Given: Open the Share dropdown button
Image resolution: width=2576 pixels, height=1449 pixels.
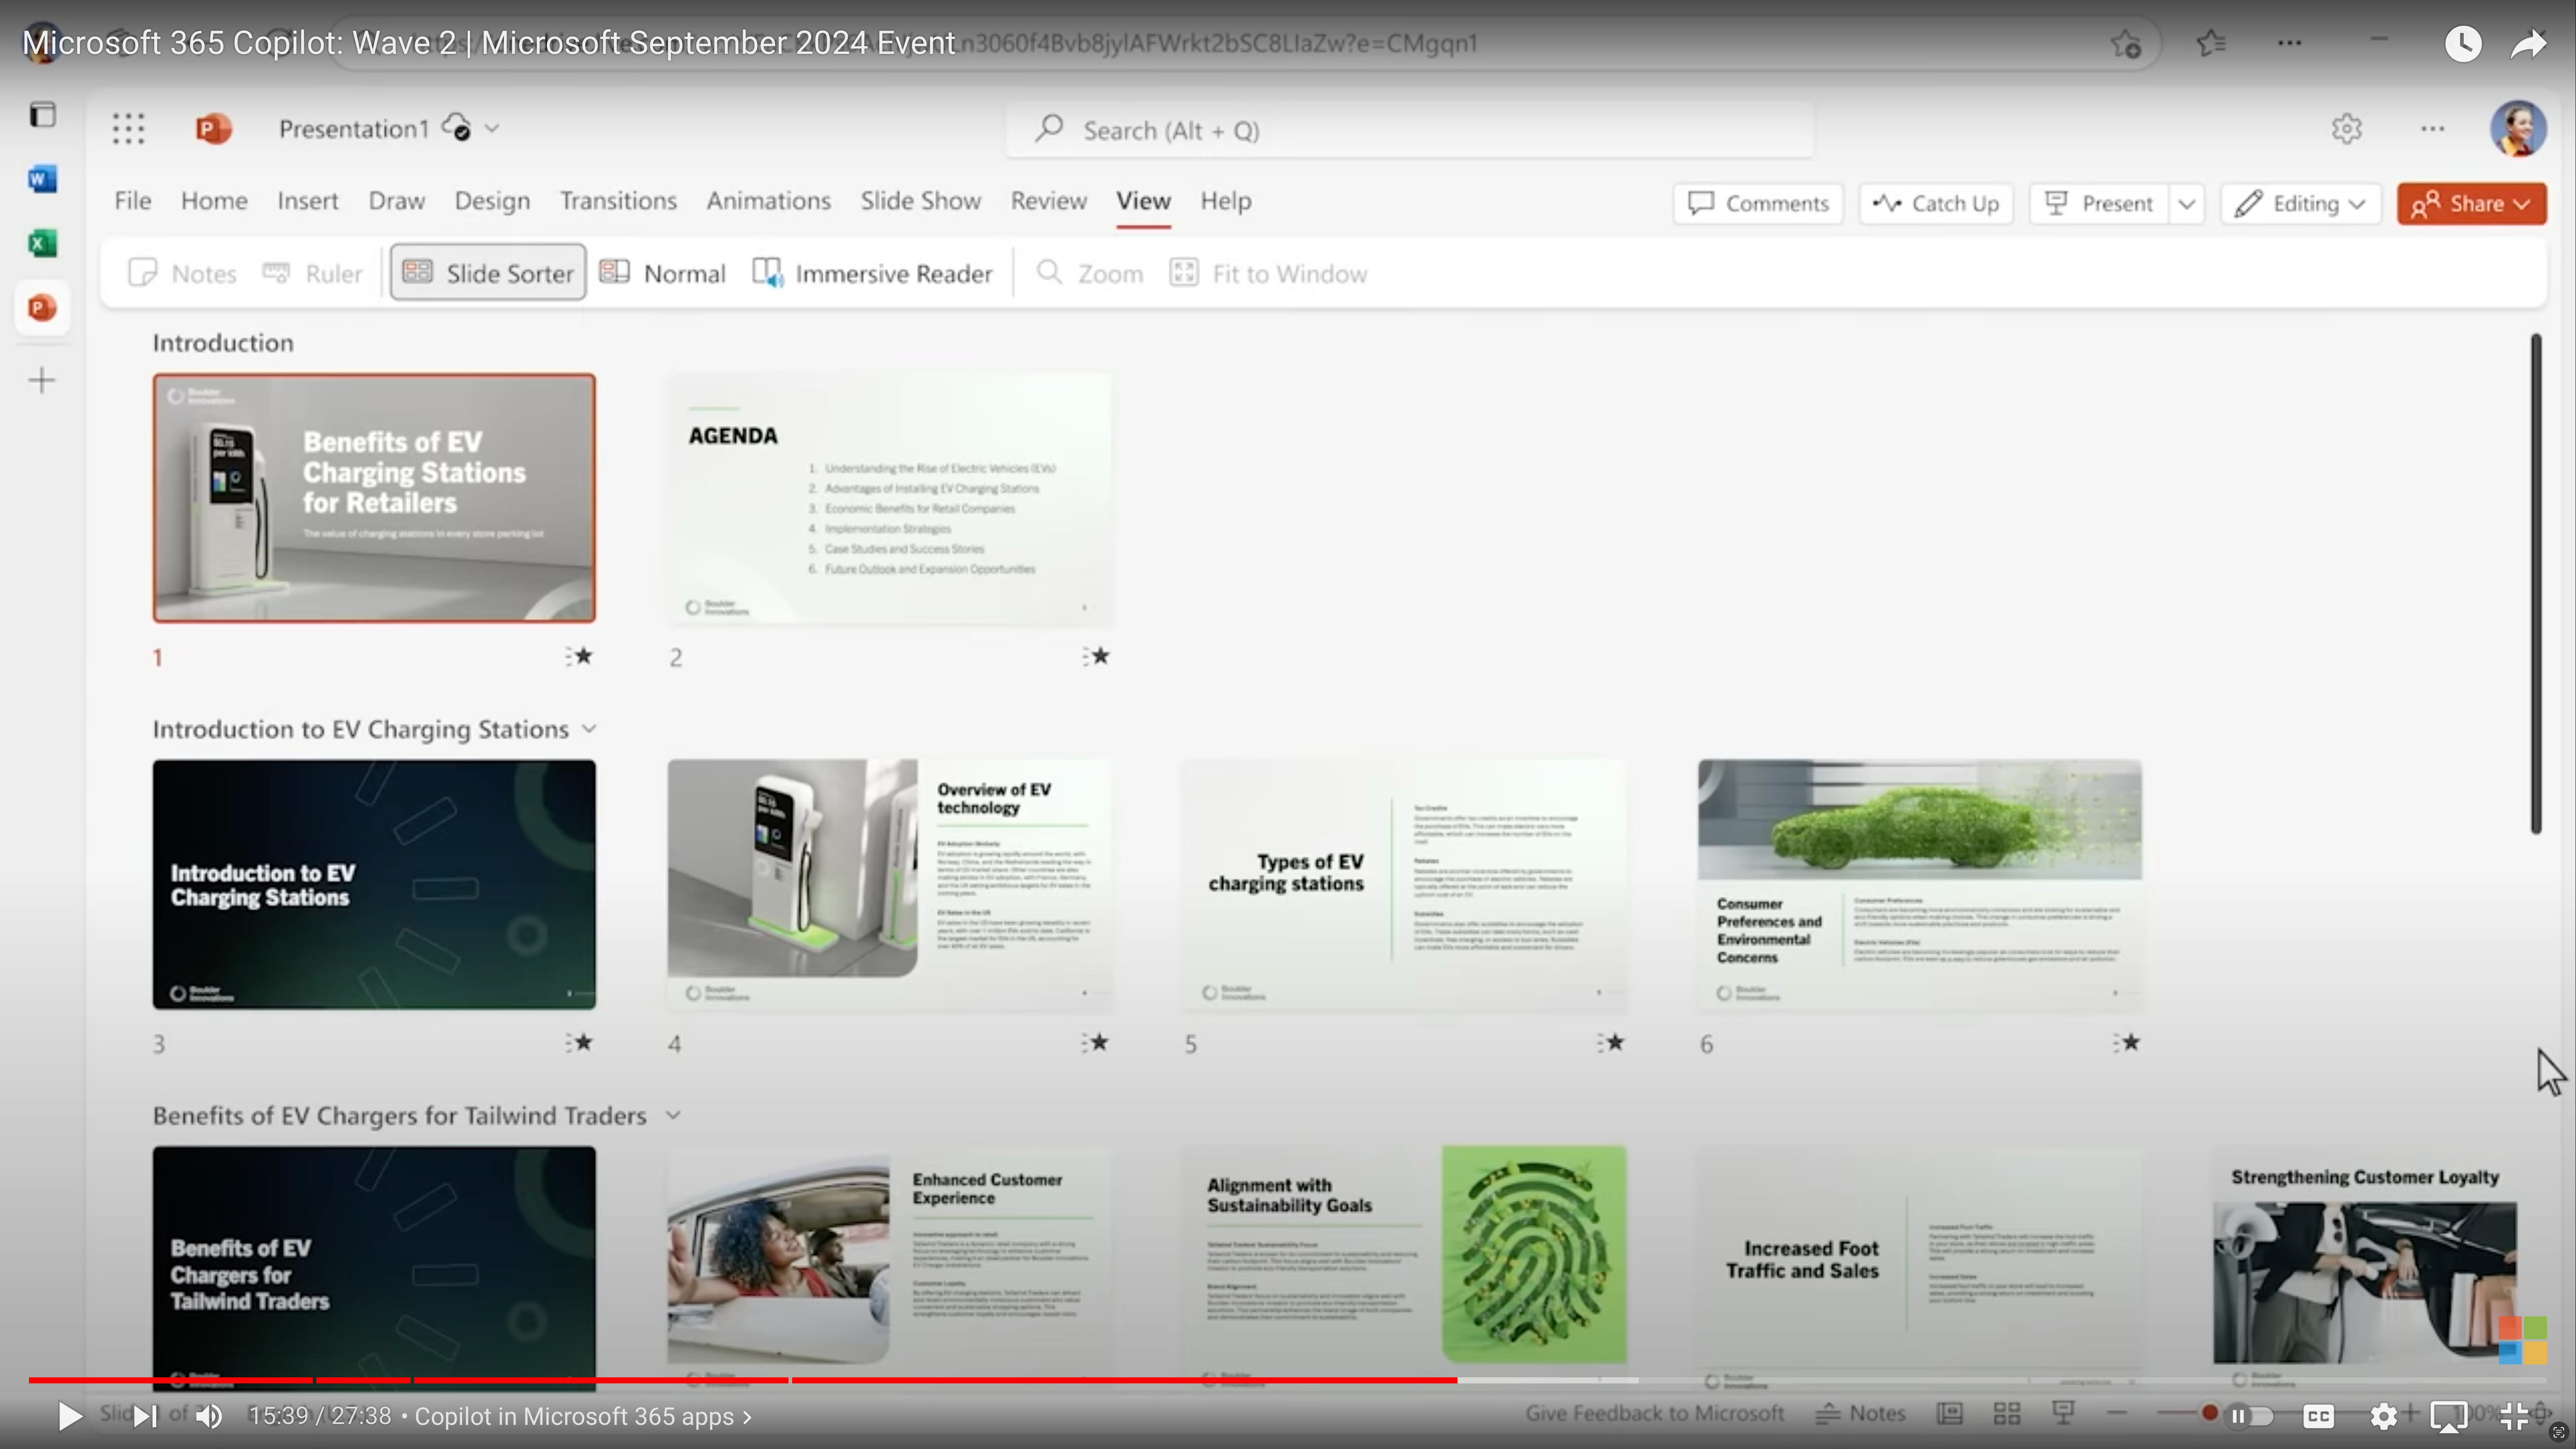Looking at the screenshot, I should [2471, 204].
